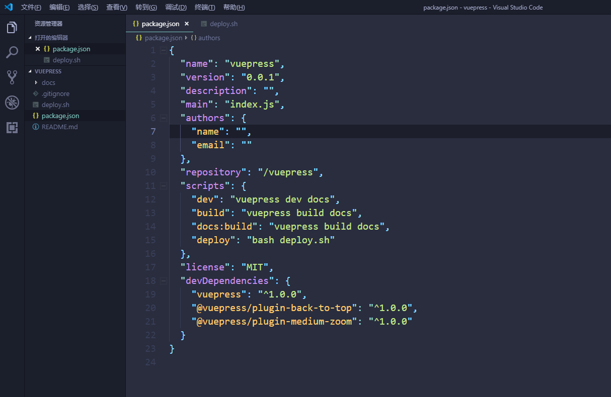
Task: Fold the scripts block at line 11
Action: pos(163,186)
